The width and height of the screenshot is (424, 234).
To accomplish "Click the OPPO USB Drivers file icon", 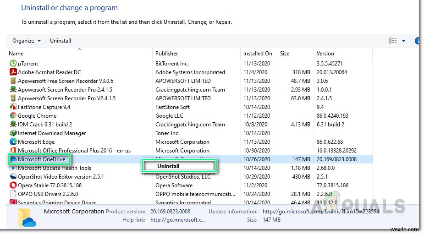I will tap(13, 194).
